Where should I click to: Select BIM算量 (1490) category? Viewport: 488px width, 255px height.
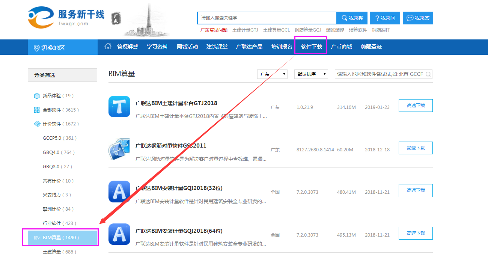click(63, 238)
